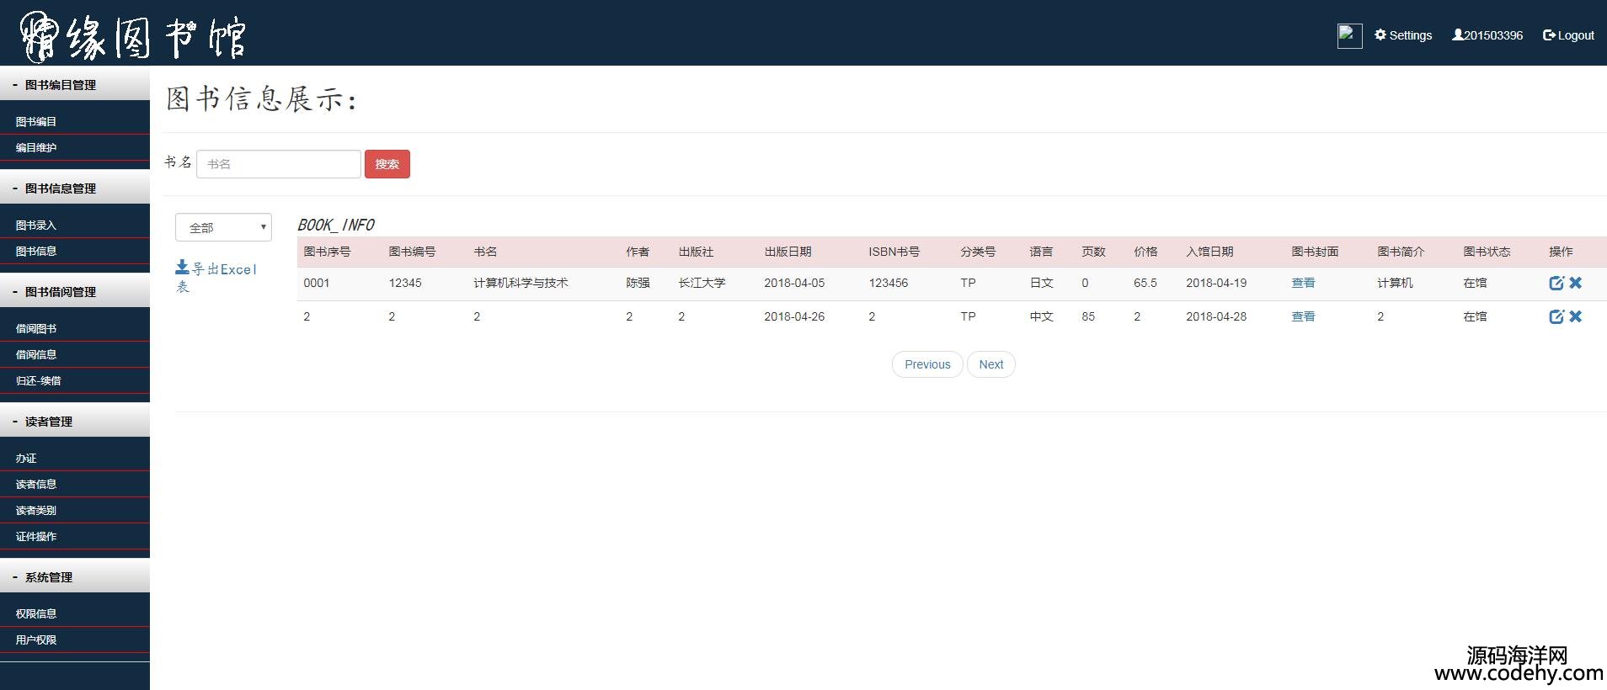This screenshot has width=1607, height=690.
Task: Click the user profile 201503396
Action: click(x=1487, y=35)
